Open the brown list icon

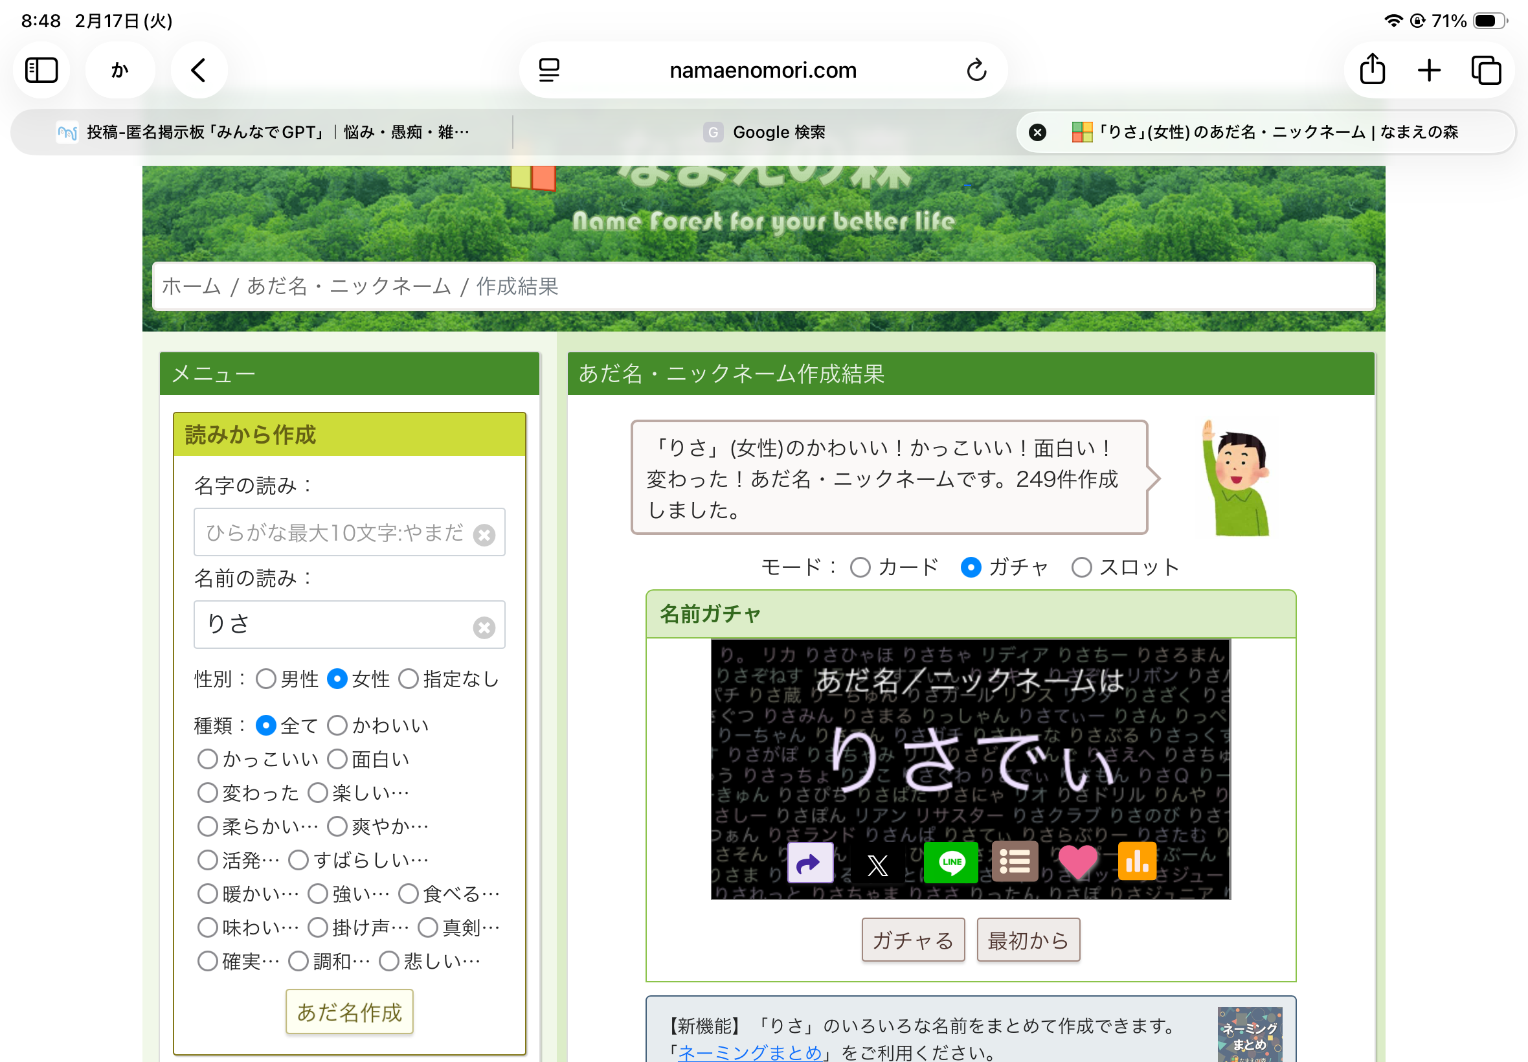pos(1014,863)
